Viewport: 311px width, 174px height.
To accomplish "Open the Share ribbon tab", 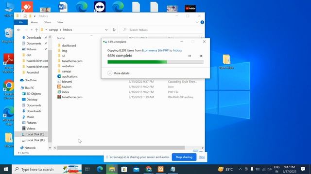I will 48,22.
